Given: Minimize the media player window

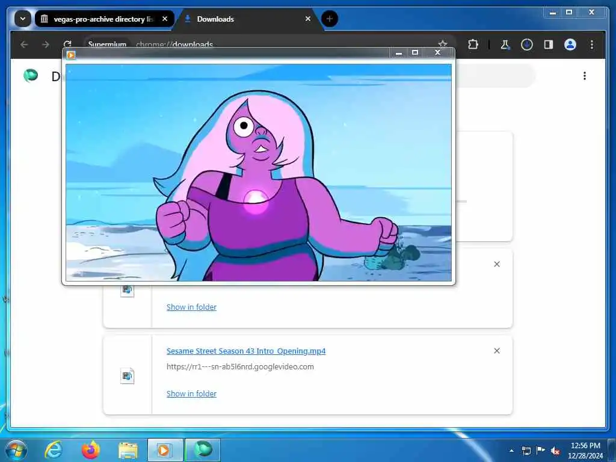Looking at the screenshot, I should point(399,53).
